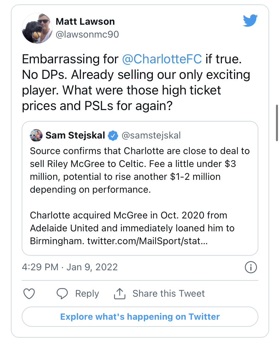Click Sam Stejskal's verified badge
Viewport: 280px width, 338px height.
point(112,136)
